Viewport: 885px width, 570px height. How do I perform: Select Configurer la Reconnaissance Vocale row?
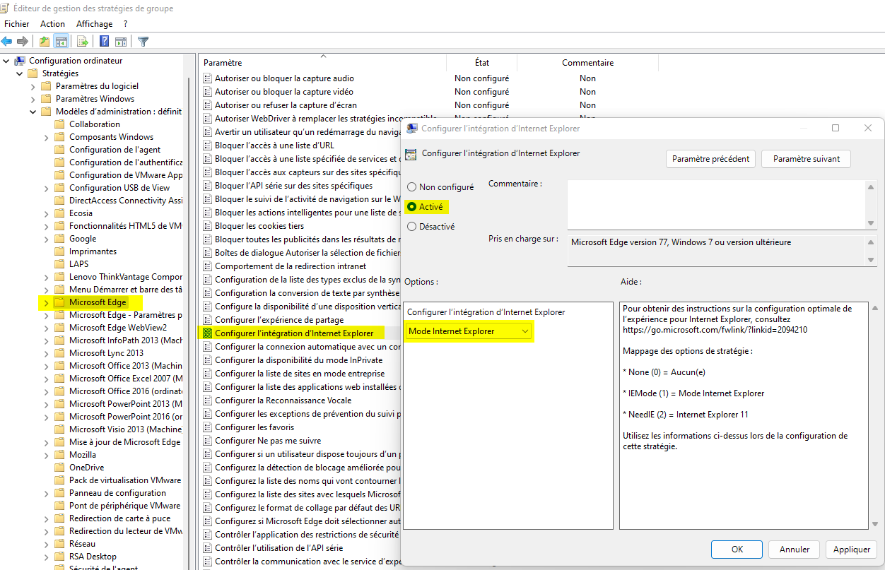coord(283,400)
